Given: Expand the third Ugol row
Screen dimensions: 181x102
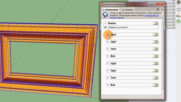Looking at the screenshot, I should pyautogui.click(x=108, y=63).
